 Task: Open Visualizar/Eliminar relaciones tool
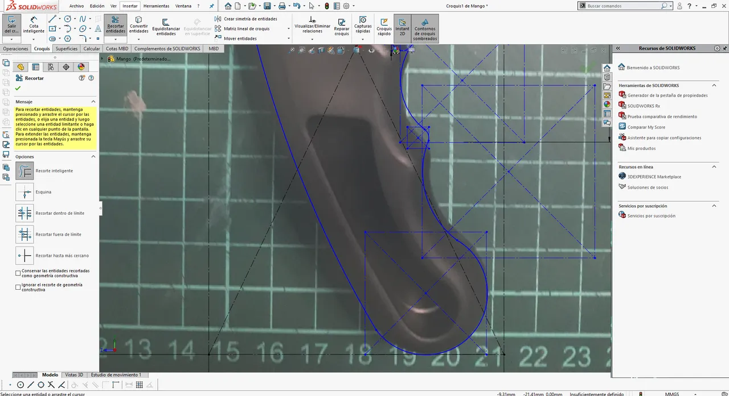coord(312,26)
